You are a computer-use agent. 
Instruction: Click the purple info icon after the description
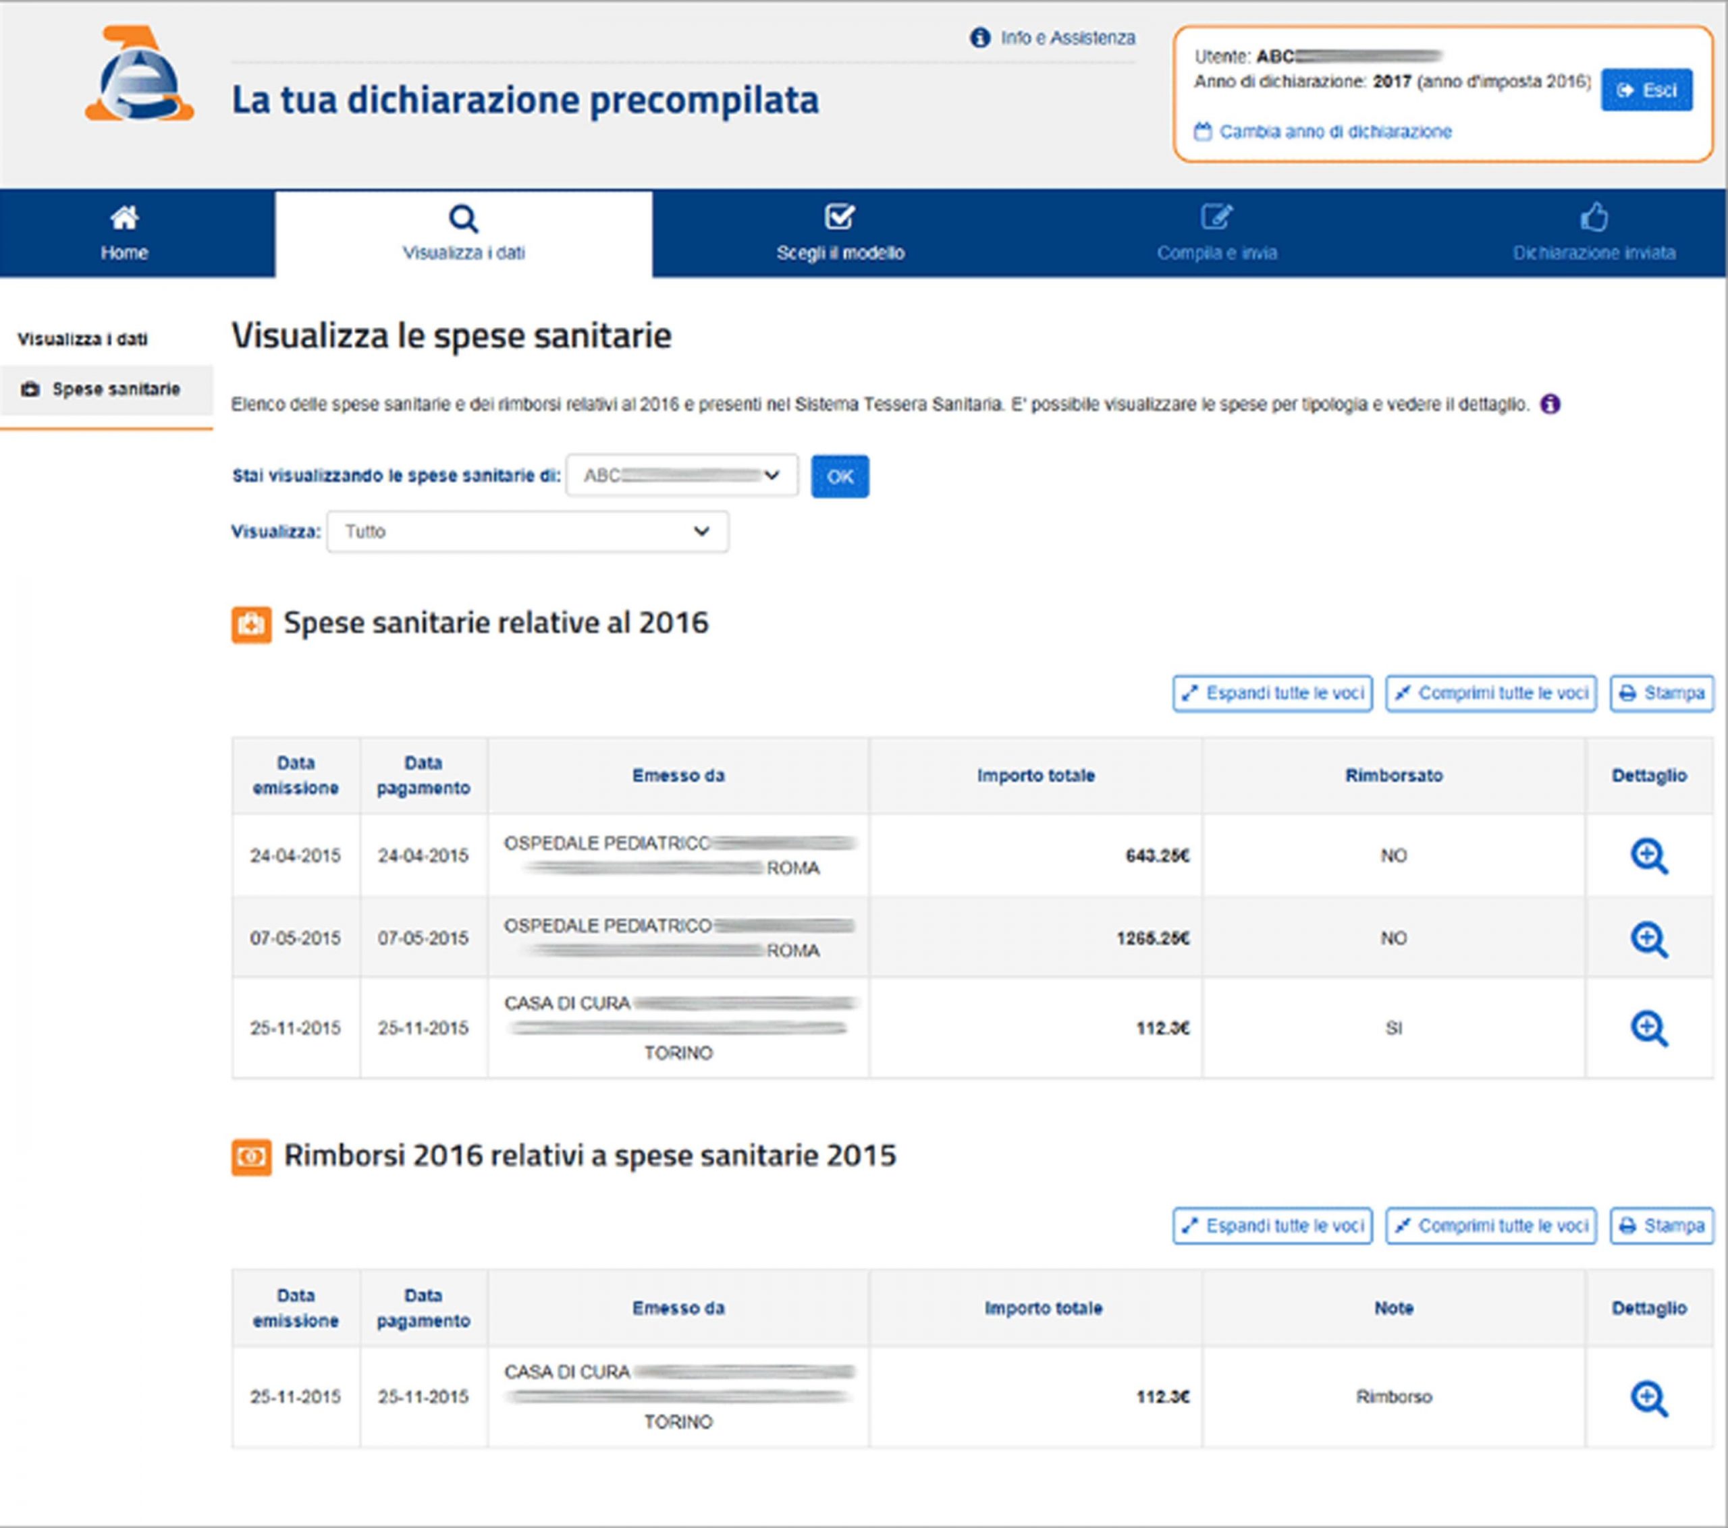[x=1550, y=405]
